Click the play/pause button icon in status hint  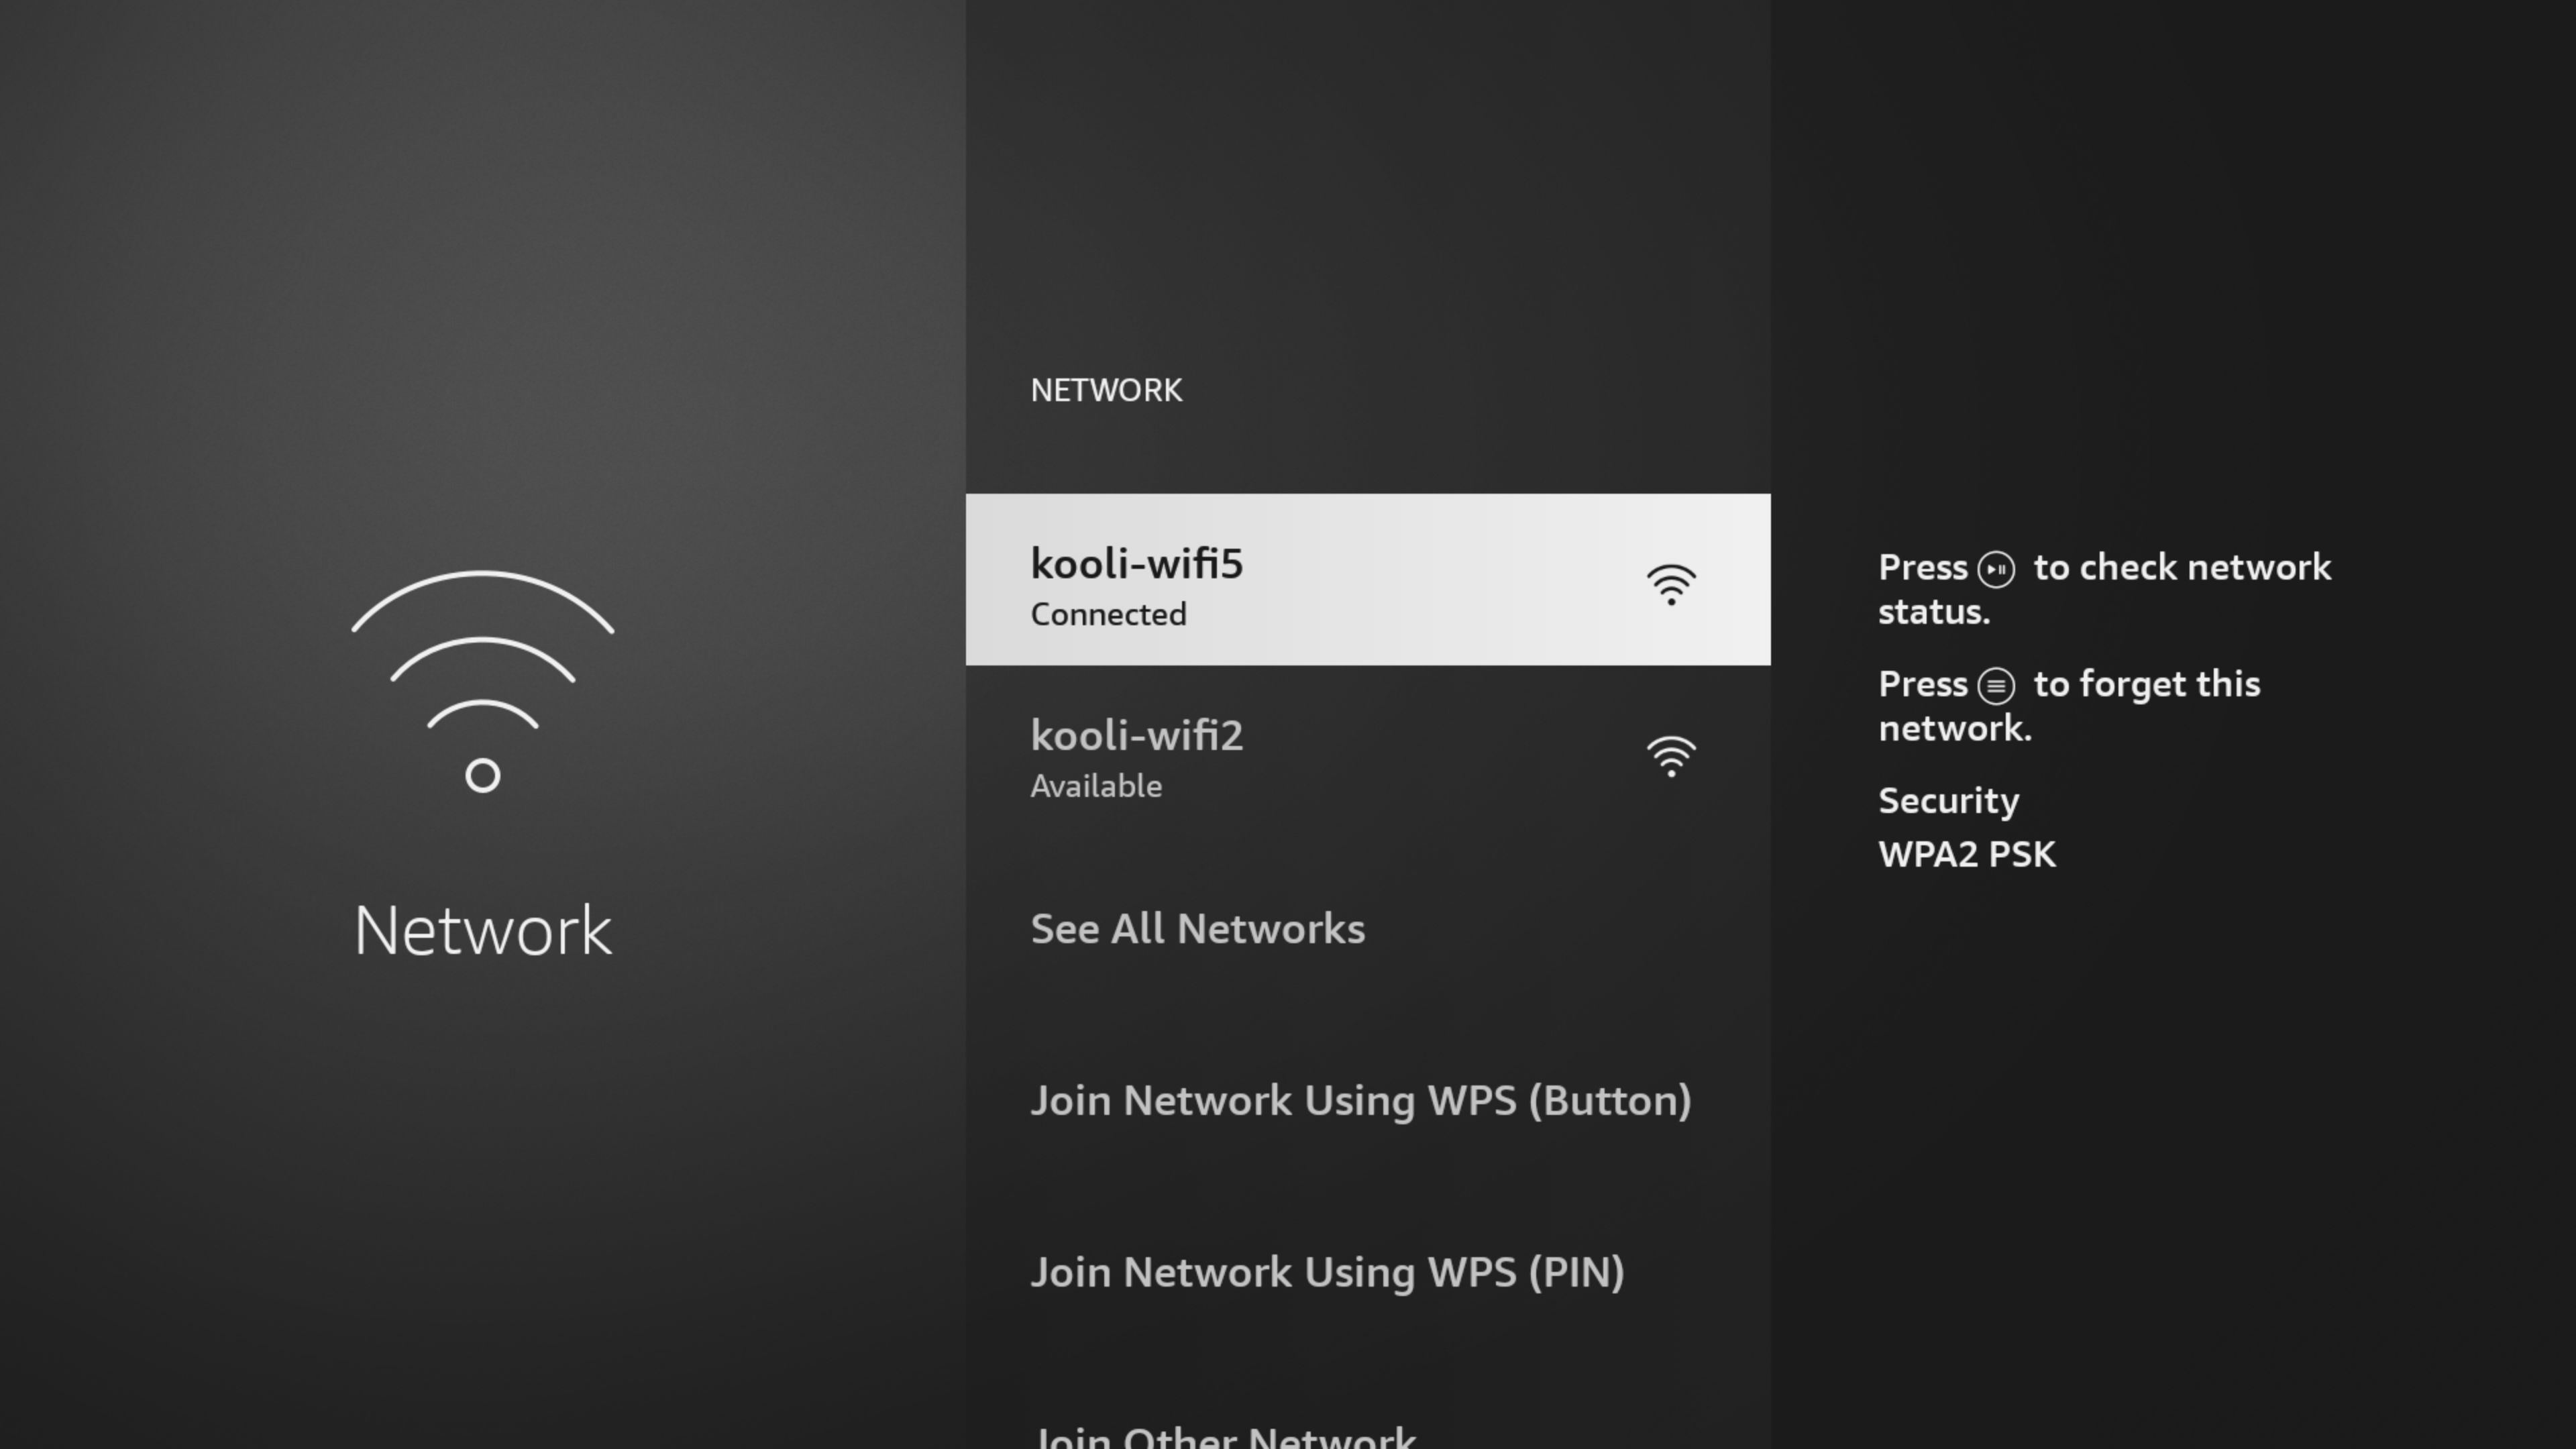(1996, 569)
